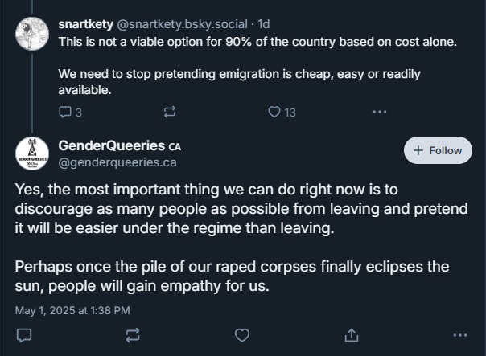Reply to snartkety's post
The image size is (486, 356).
[x=66, y=113]
